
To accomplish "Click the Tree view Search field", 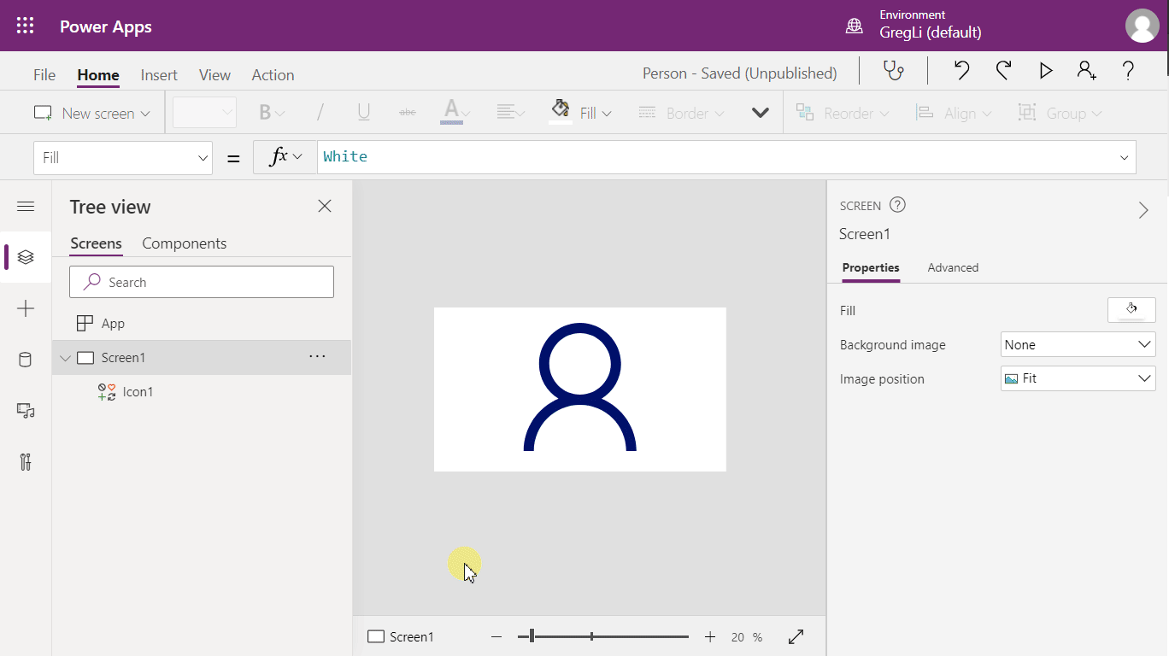I will tap(202, 282).
